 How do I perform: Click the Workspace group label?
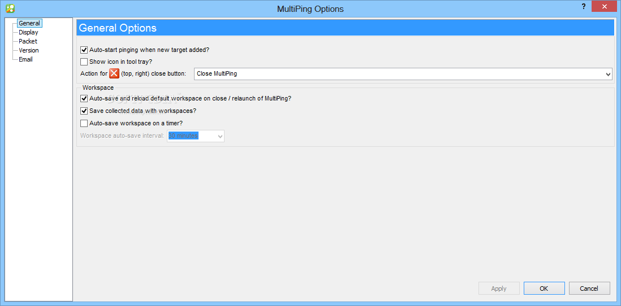[98, 87]
